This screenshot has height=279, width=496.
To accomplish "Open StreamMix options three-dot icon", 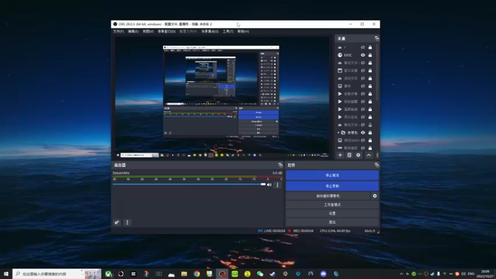I will pyautogui.click(x=277, y=185).
